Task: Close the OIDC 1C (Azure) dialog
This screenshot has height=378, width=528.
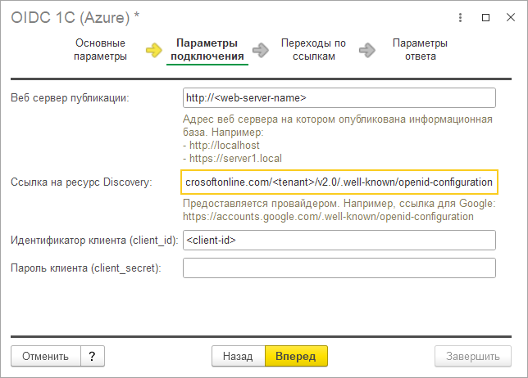Action: click(x=508, y=17)
